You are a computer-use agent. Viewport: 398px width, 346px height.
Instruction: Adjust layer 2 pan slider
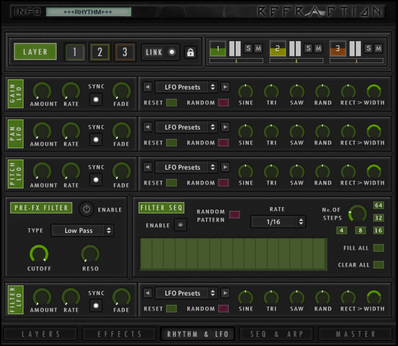[296, 61]
